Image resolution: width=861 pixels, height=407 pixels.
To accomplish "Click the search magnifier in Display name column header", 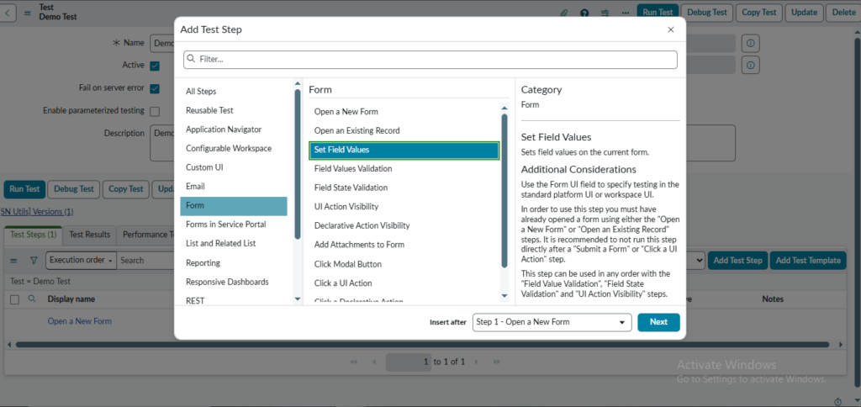I will pos(32,299).
